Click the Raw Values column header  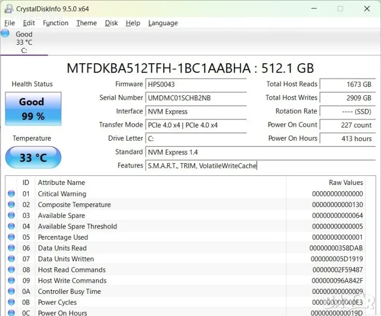[x=346, y=183]
